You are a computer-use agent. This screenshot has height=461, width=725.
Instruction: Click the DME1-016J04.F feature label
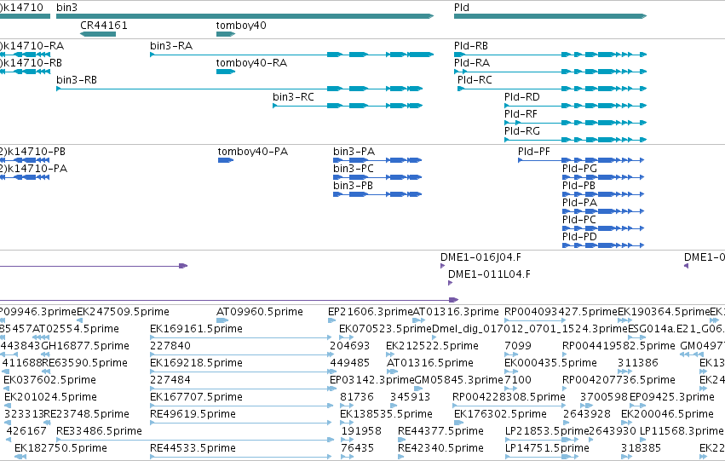click(x=480, y=257)
